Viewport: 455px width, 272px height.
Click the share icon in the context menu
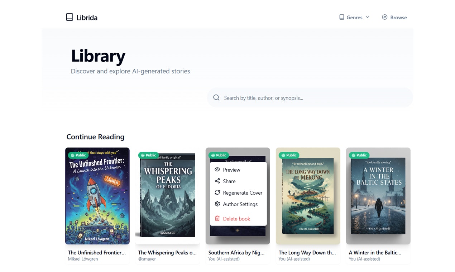click(x=217, y=181)
